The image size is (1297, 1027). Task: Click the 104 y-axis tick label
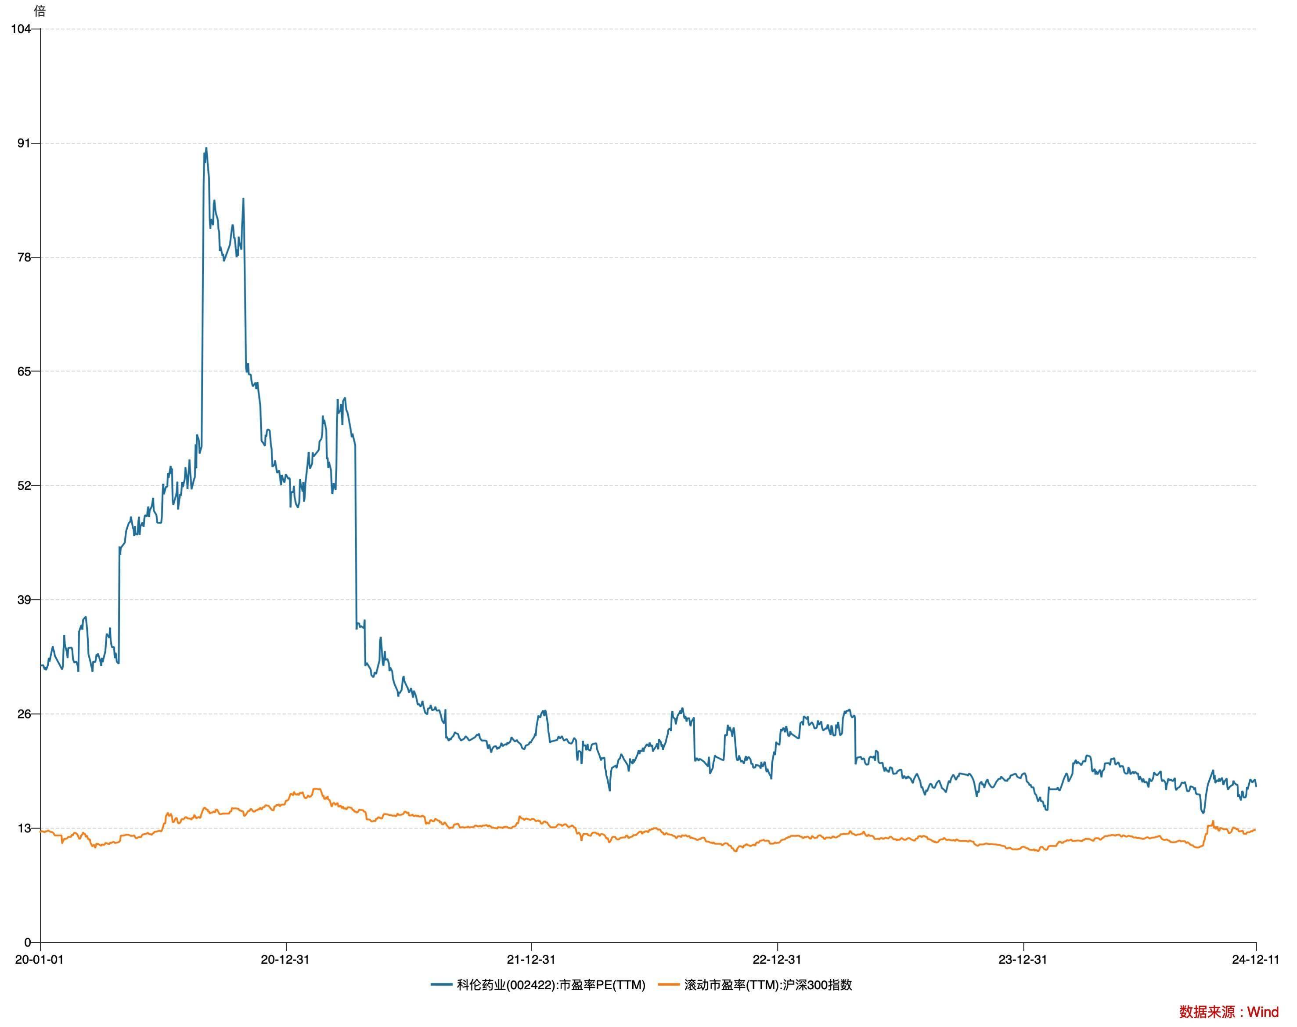(x=21, y=29)
